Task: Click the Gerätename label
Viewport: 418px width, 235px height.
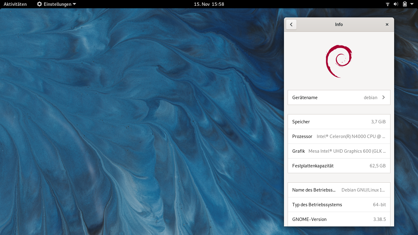Action: coord(305,98)
